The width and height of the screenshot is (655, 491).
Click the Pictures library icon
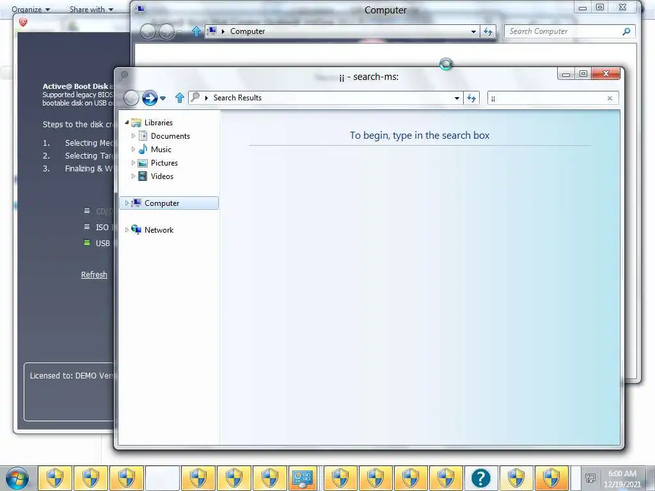click(x=143, y=163)
